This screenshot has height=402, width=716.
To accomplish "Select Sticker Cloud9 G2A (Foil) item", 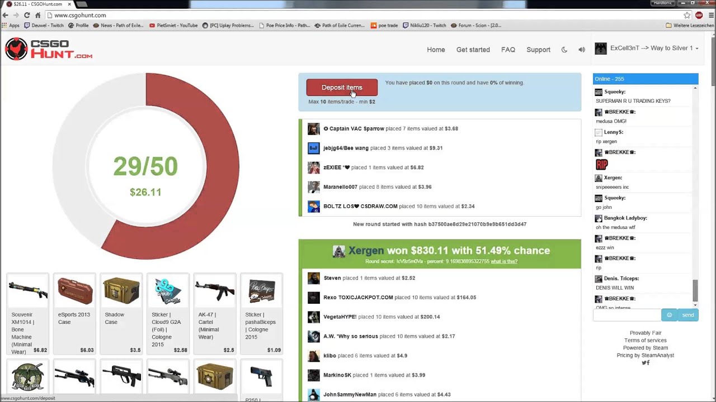I will pyautogui.click(x=168, y=314).
